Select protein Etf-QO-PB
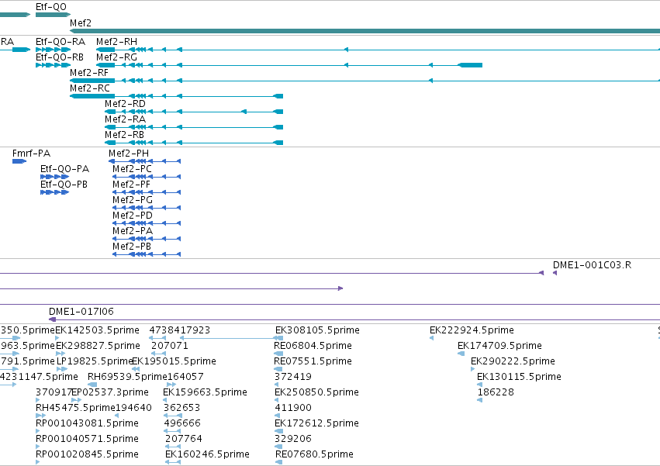The image size is (660, 466). tap(55, 192)
